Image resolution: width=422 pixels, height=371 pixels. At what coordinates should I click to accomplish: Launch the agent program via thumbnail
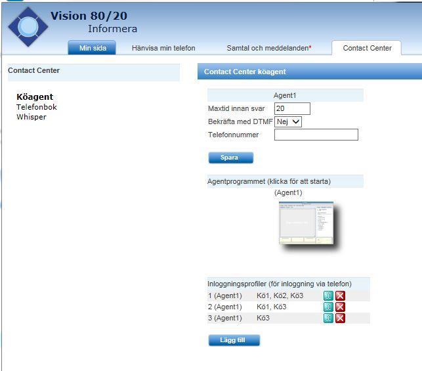(306, 223)
